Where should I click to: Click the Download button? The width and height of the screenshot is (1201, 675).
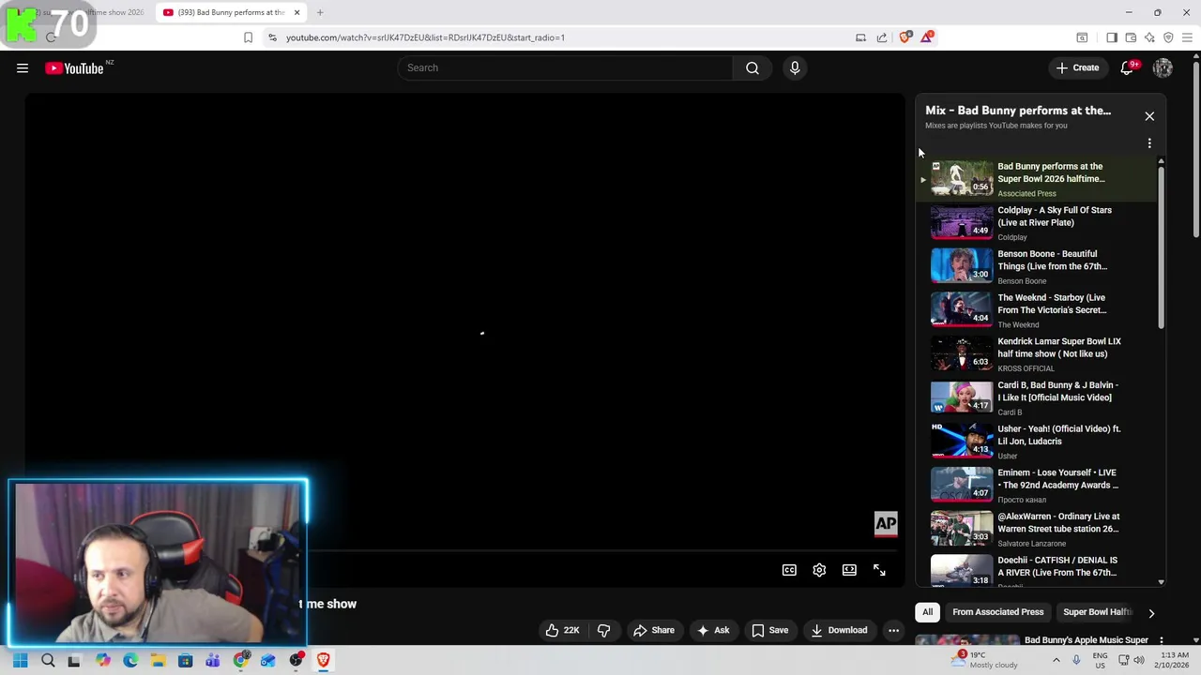839,630
